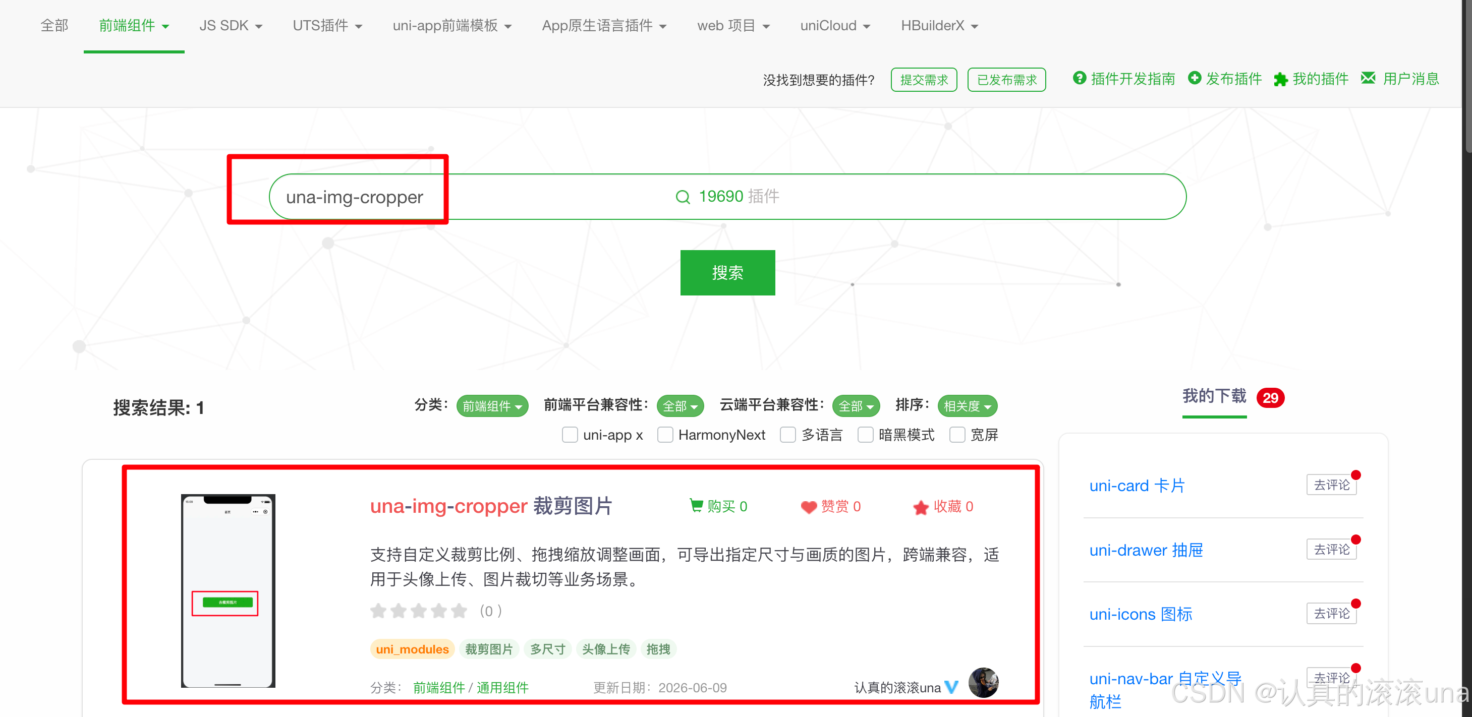Open 云端平台兼容性 全部 dropdown
The height and width of the screenshot is (717, 1472).
click(x=856, y=406)
